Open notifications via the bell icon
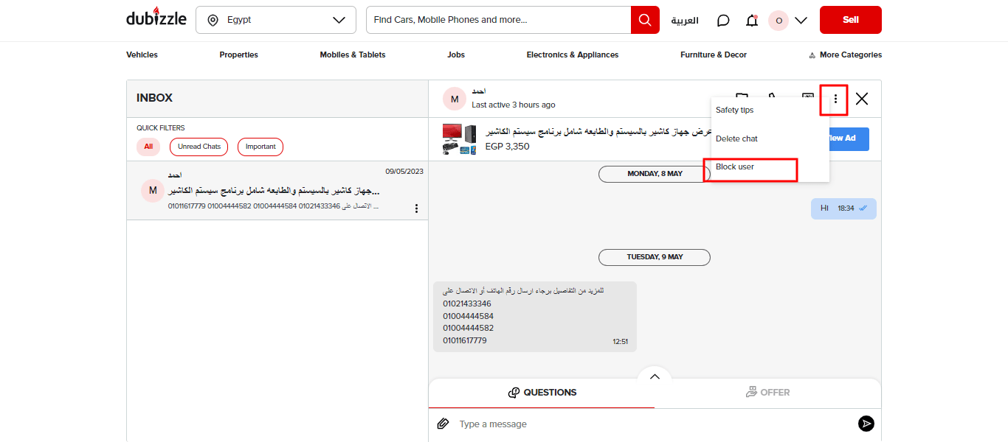 coord(751,20)
